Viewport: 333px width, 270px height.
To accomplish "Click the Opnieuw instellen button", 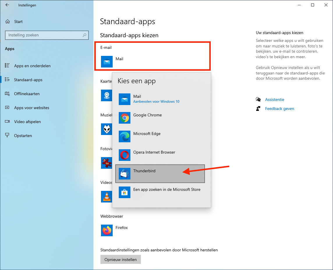I will [x=121, y=260].
